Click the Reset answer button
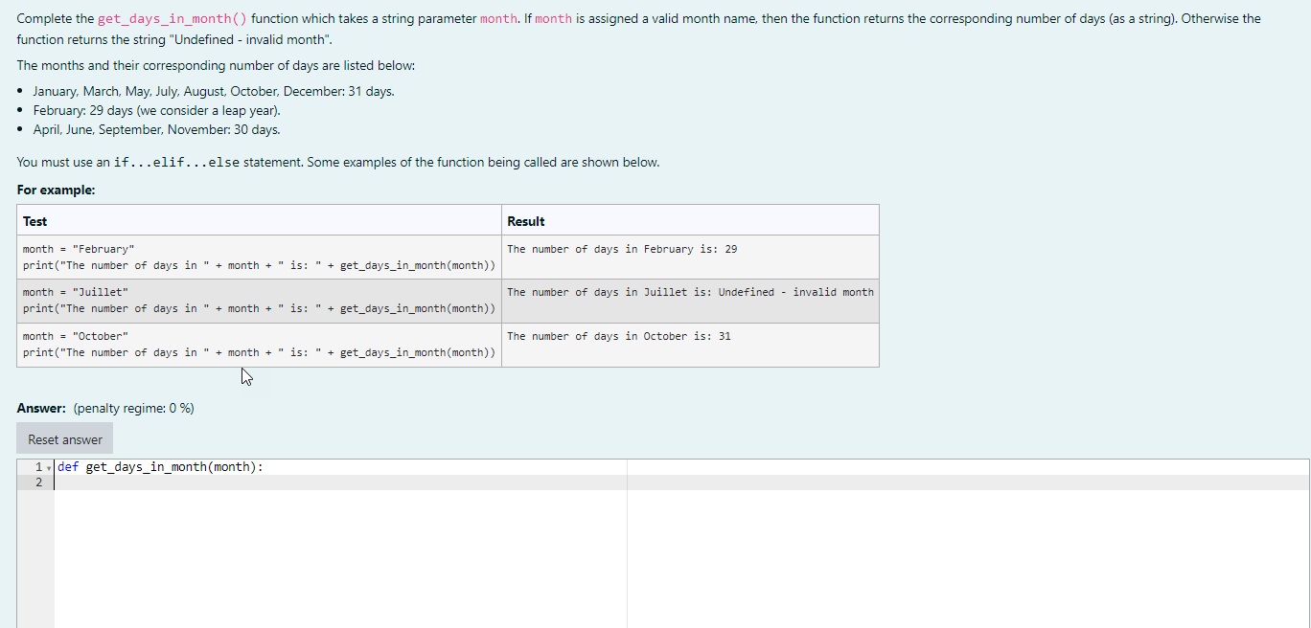This screenshot has width=1311, height=628. (x=64, y=439)
